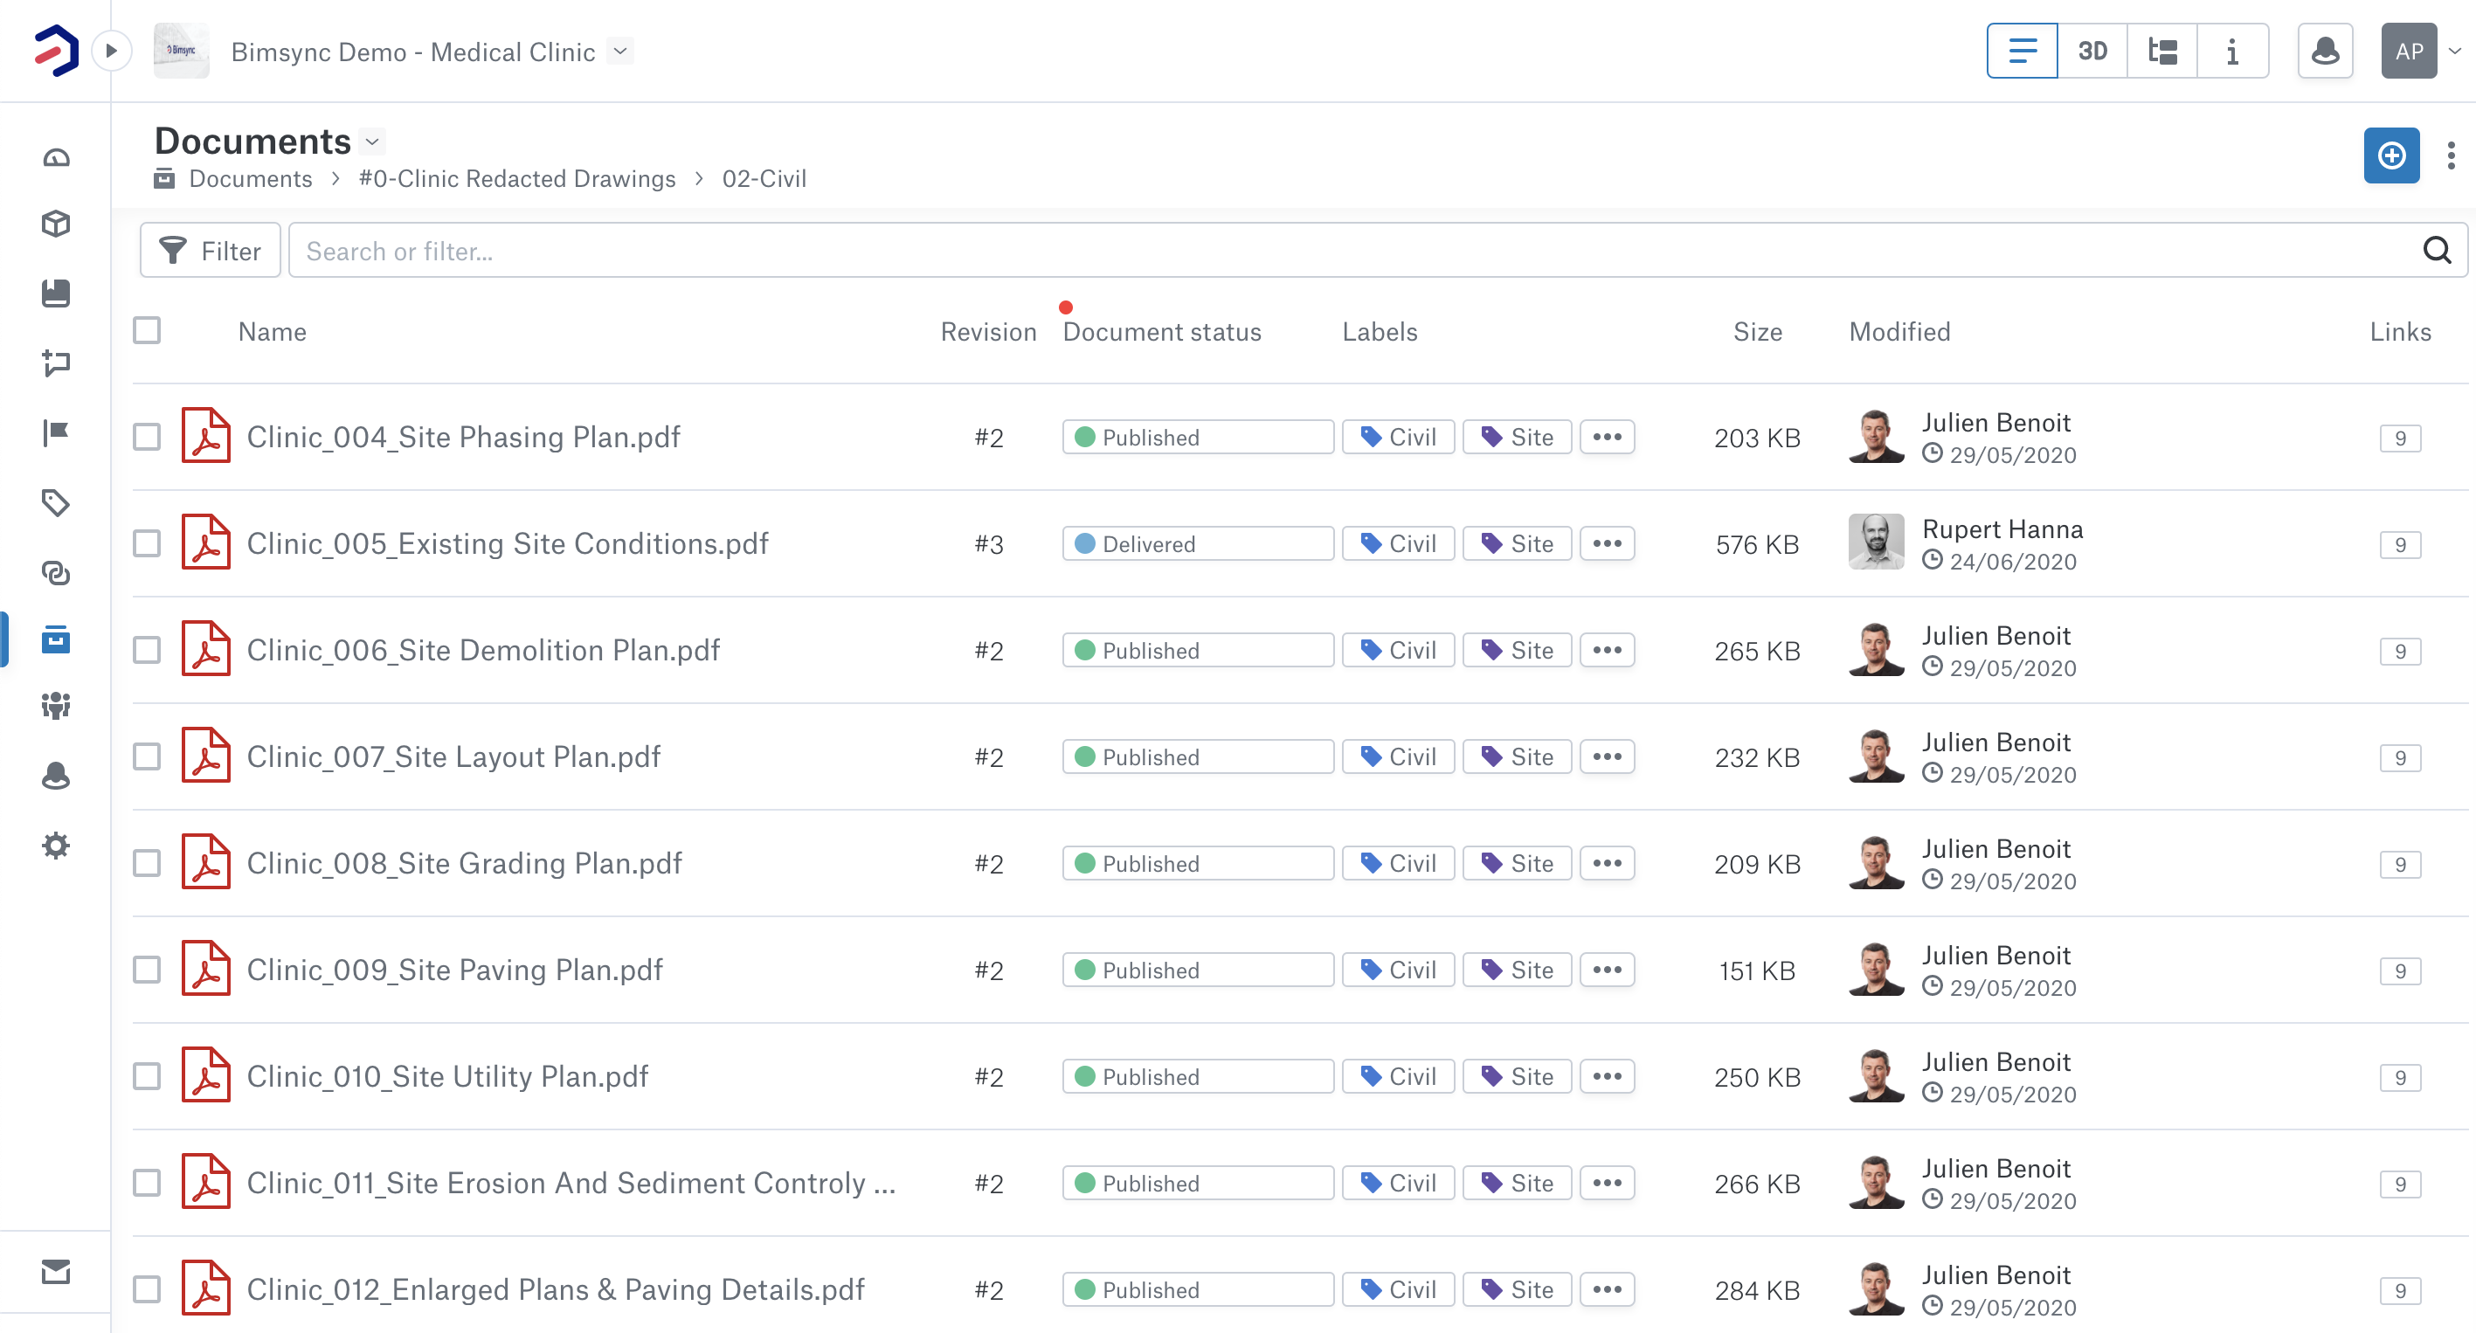Switch to the list view tab
Viewport: 2476px width, 1333px height.
(x=2023, y=51)
